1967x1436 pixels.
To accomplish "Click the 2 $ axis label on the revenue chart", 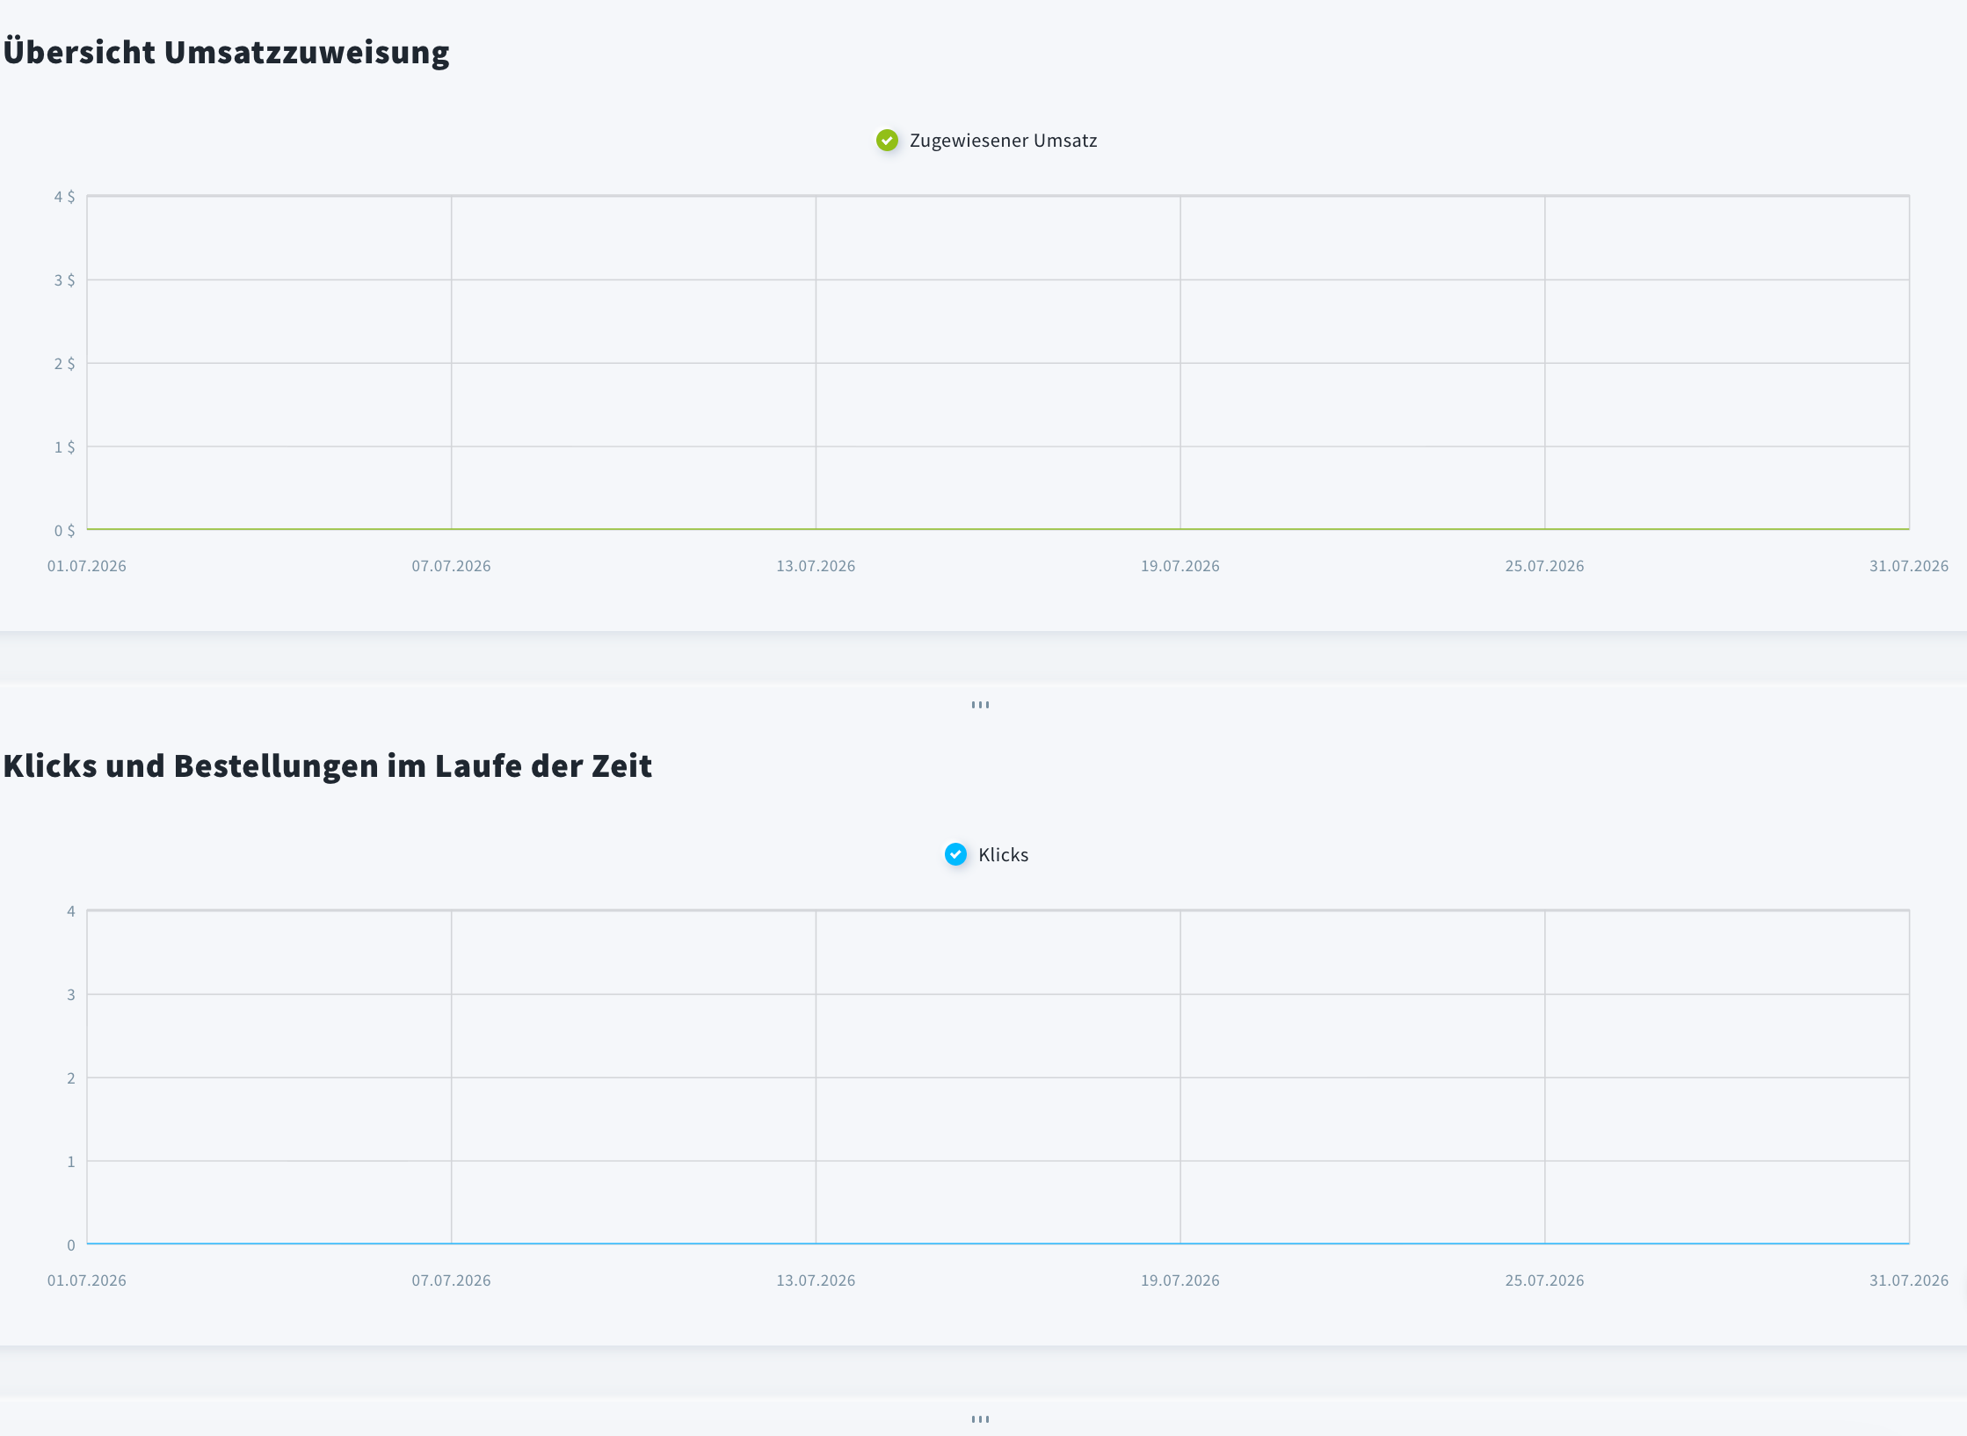I will pos(64,364).
